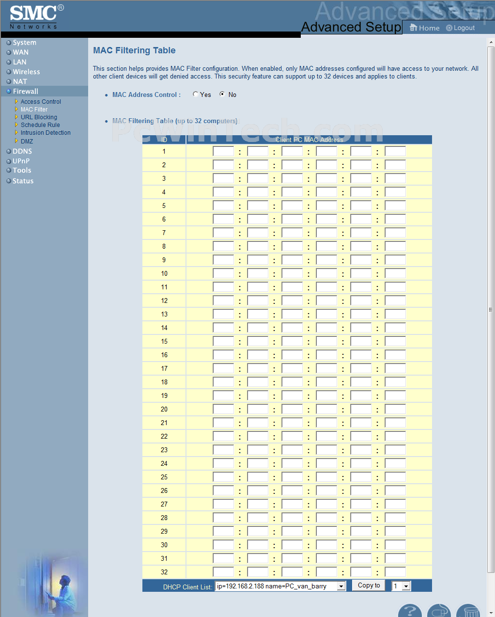Open the Wireless menu
495x617 pixels.
click(x=27, y=72)
